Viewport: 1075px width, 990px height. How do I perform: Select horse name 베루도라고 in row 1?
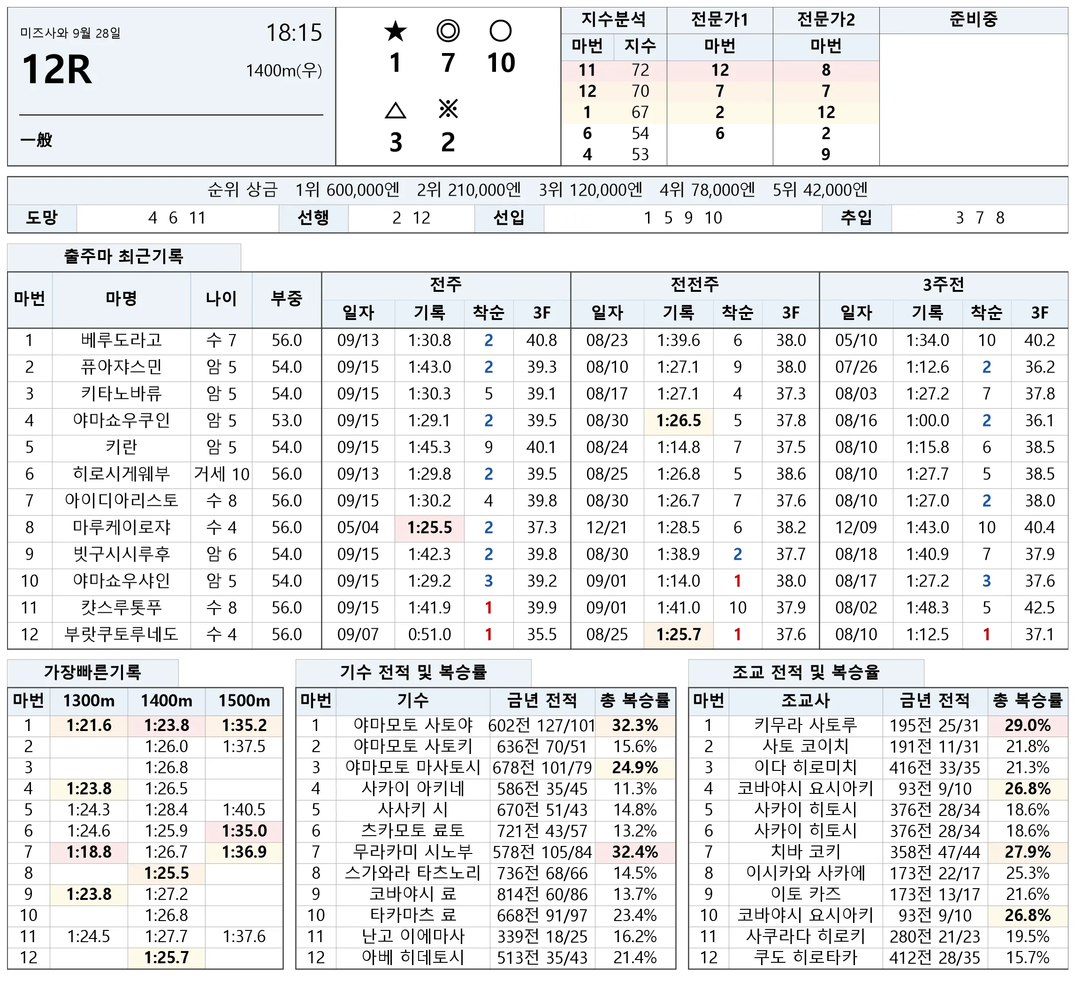(122, 340)
